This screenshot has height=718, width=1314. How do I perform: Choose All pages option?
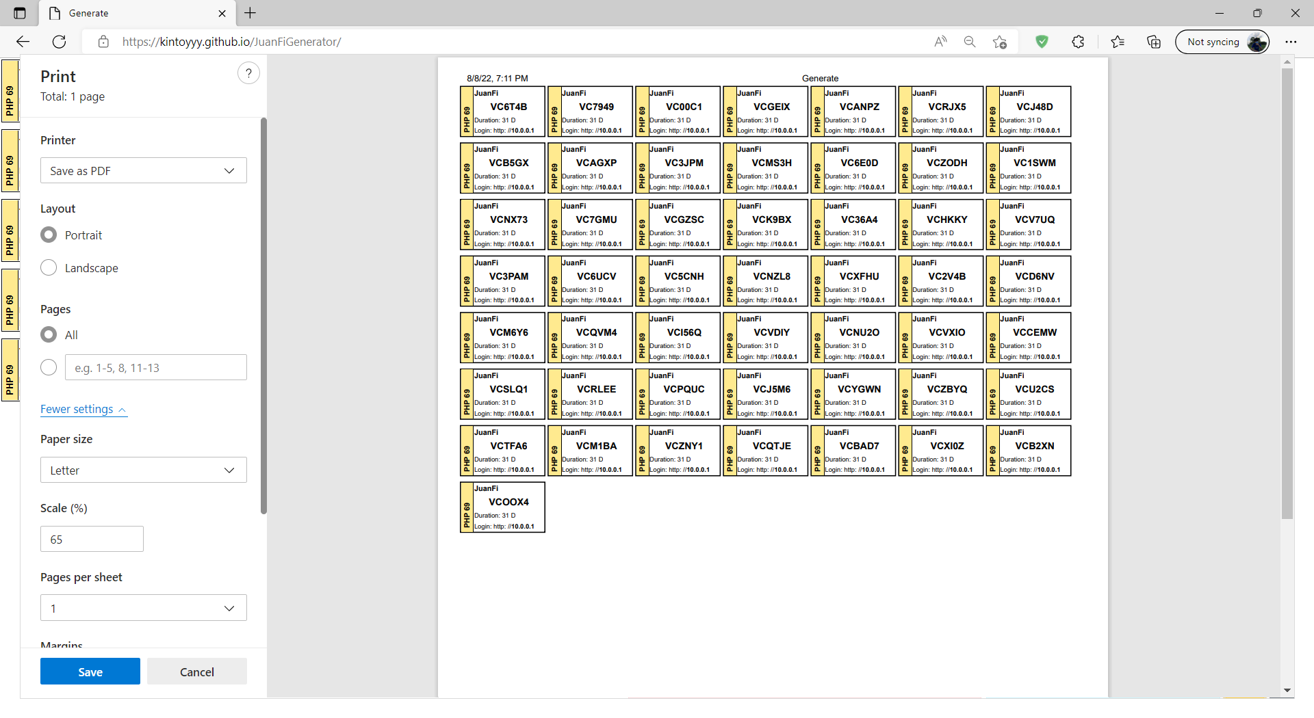click(x=49, y=335)
